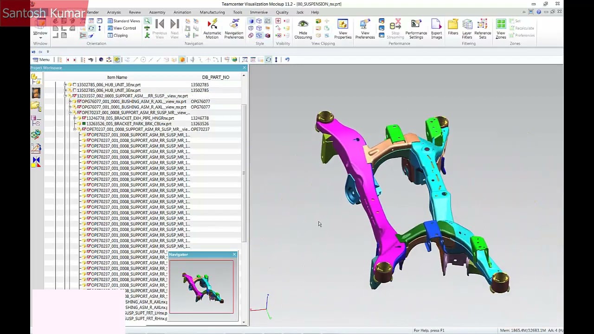Open the Immersive tab
Viewport: 594px width, 334px height.
tap(258, 12)
